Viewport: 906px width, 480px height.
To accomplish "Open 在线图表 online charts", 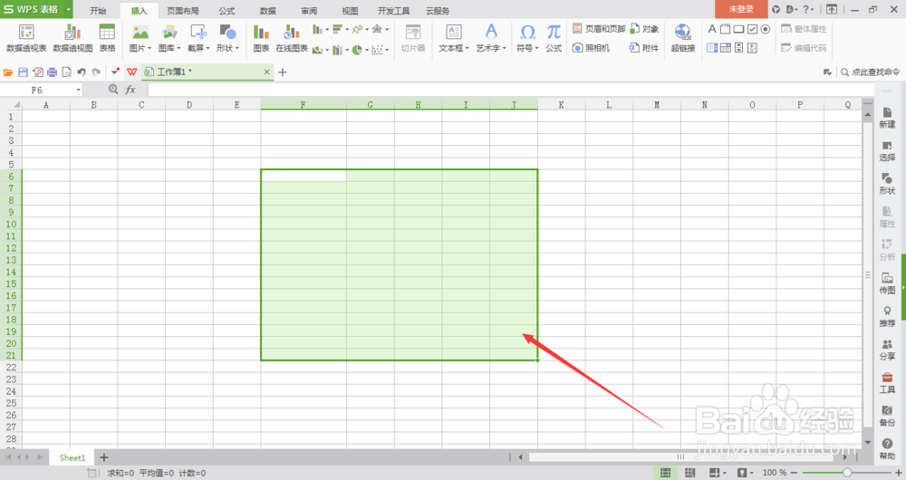I will click(x=292, y=39).
